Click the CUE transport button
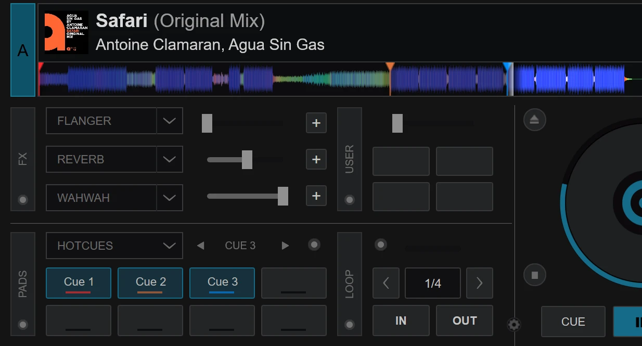The width and height of the screenshot is (642, 346). point(573,322)
